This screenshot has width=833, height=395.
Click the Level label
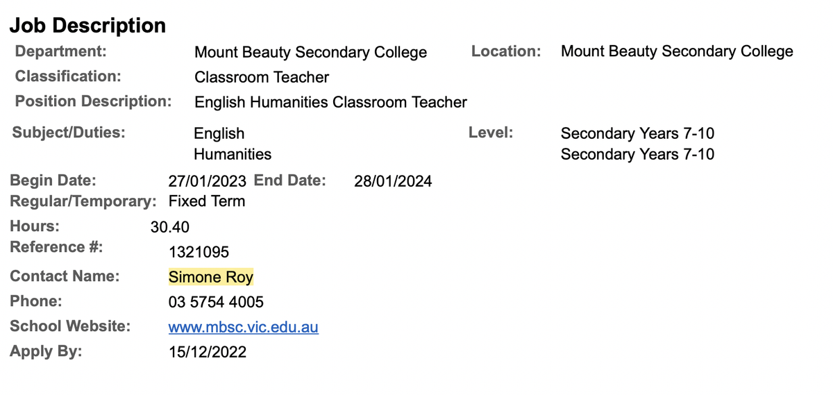491,132
